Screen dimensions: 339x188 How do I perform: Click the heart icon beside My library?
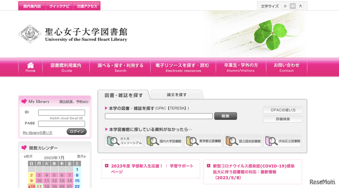click(24, 101)
